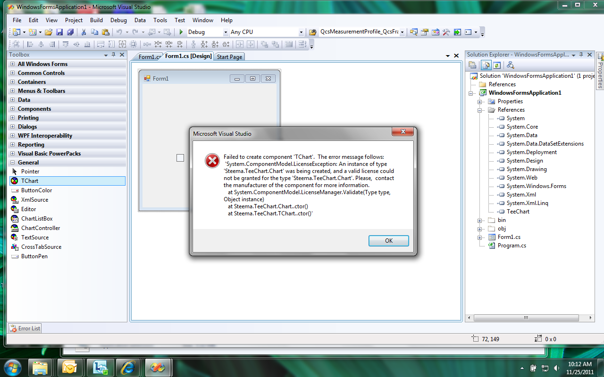Expand the Properties node in Solution Explorer
Image resolution: width=604 pixels, height=377 pixels.
(x=479, y=101)
